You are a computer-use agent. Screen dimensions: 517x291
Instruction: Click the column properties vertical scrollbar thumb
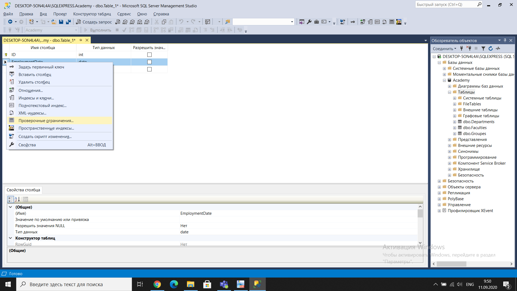(x=420, y=213)
